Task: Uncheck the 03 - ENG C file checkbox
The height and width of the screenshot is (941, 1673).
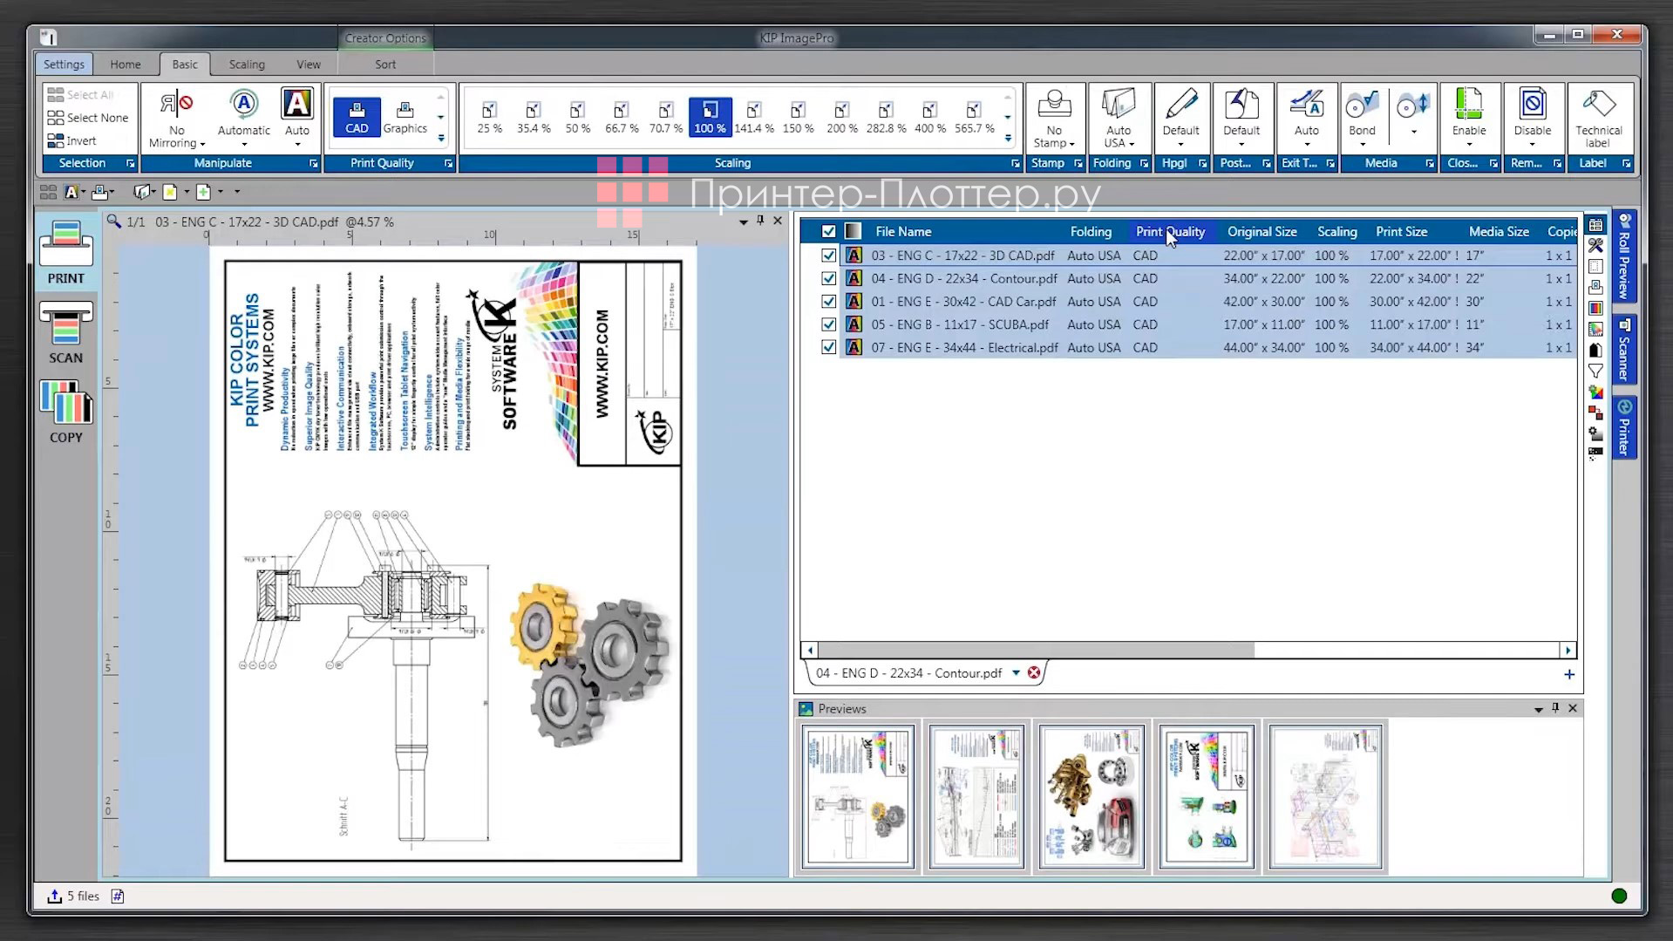Action: (x=828, y=256)
